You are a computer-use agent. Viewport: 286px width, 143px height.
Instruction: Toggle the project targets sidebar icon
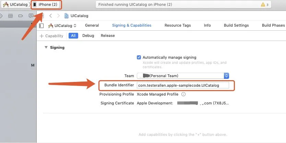point(41,26)
